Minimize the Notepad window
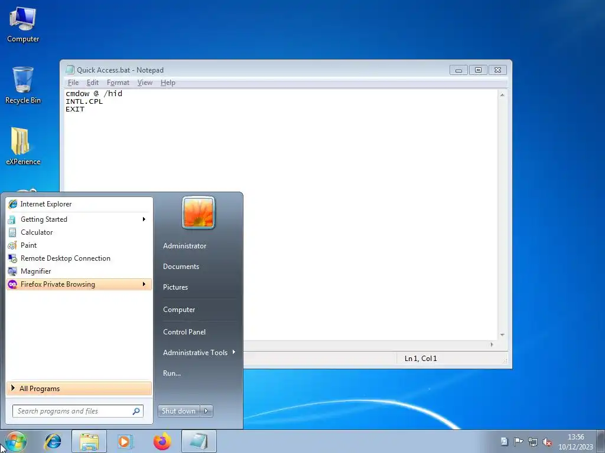 pyautogui.click(x=458, y=70)
